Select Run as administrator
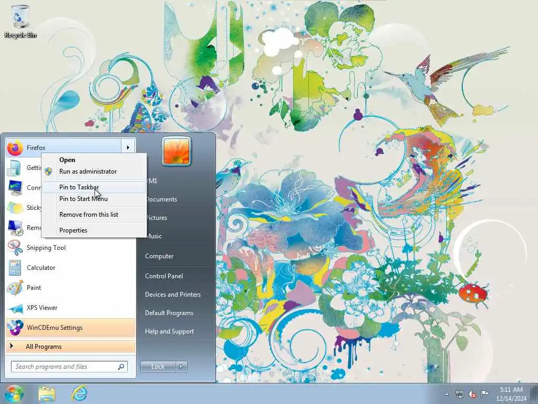This screenshot has width=538, height=404. tap(95, 171)
